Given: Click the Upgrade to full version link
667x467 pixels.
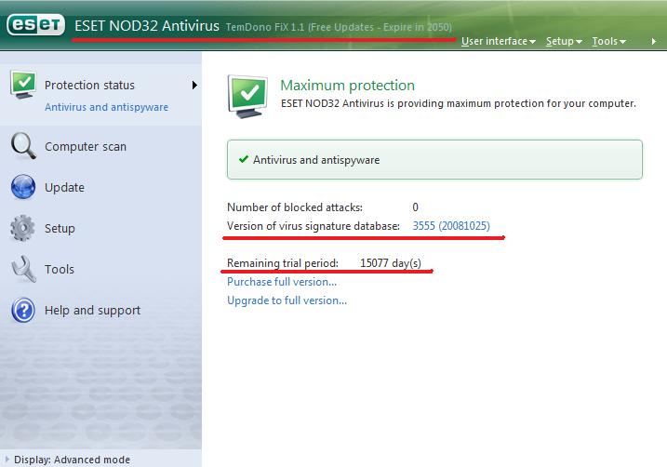Looking at the screenshot, I should (x=287, y=300).
